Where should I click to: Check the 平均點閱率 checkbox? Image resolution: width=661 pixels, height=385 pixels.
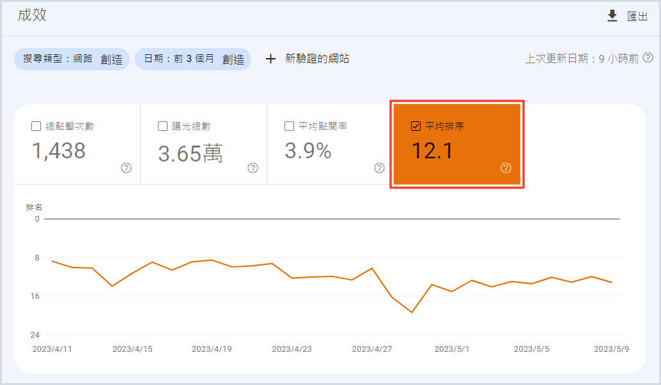290,126
